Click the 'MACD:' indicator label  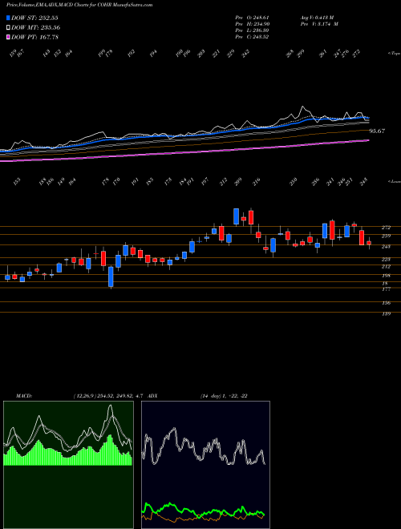[x=23, y=396]
